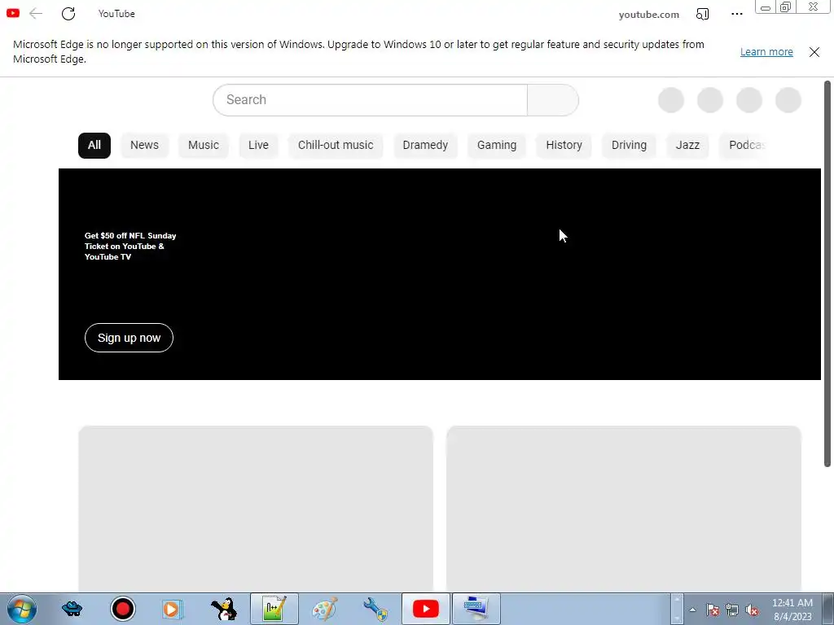
Task: Select the Jazz category chip
Action: tap(687, 145)
